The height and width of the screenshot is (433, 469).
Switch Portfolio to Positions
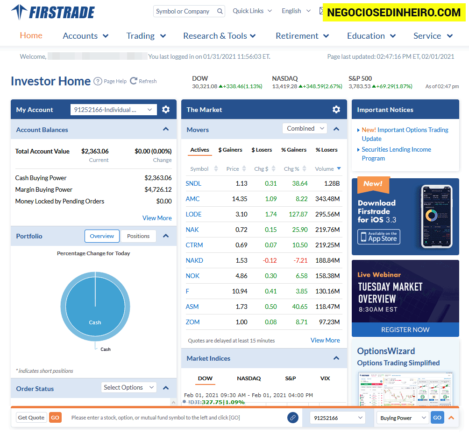pyautogui.click(x=138, y=236)
